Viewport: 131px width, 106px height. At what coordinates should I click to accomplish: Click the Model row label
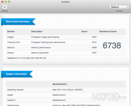10,95
